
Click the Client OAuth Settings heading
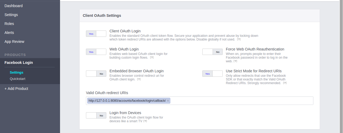(102, 16)
